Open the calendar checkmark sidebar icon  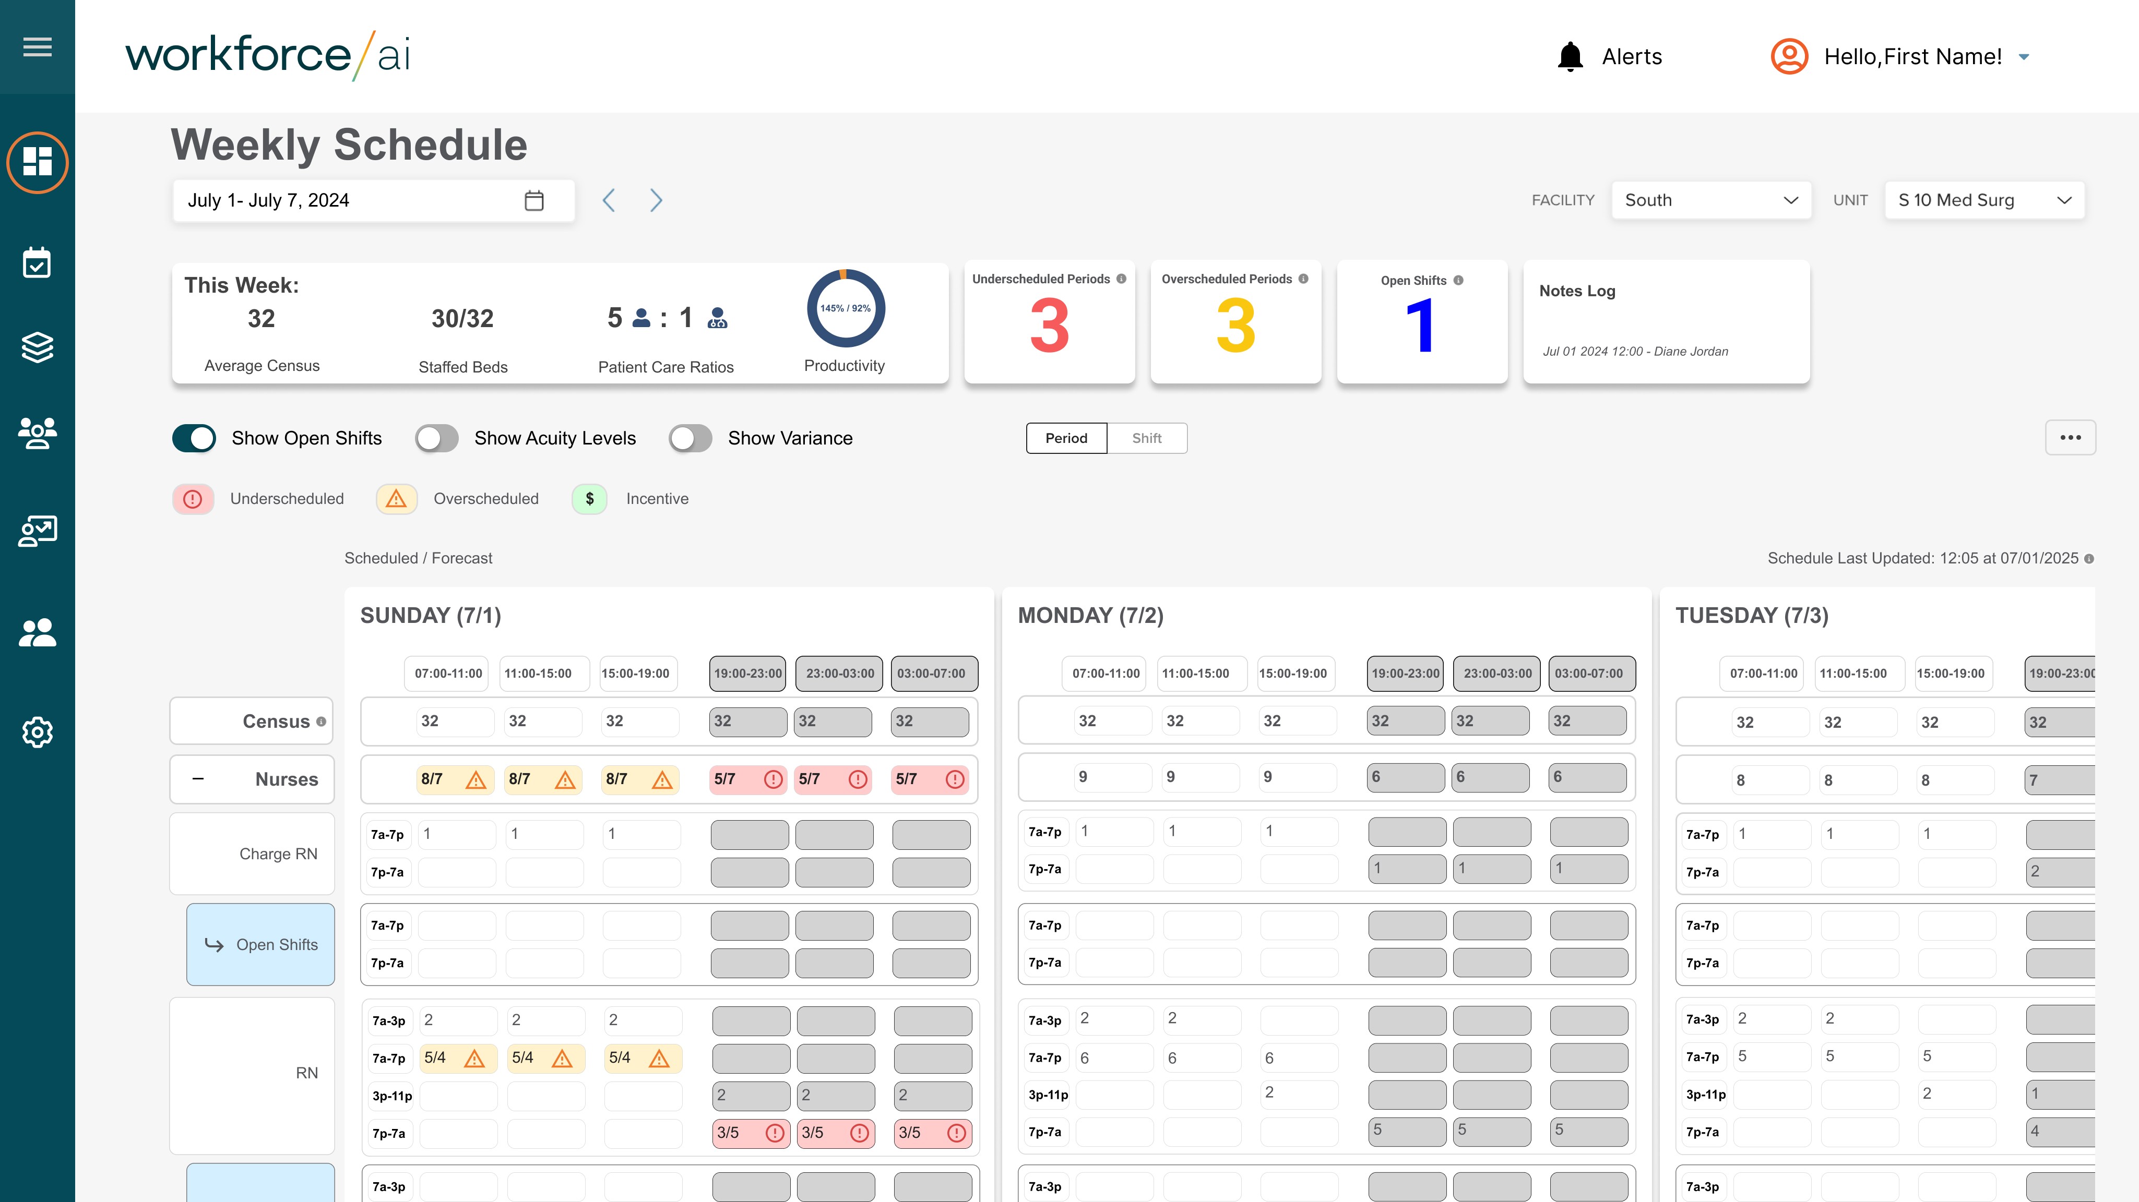38,263
